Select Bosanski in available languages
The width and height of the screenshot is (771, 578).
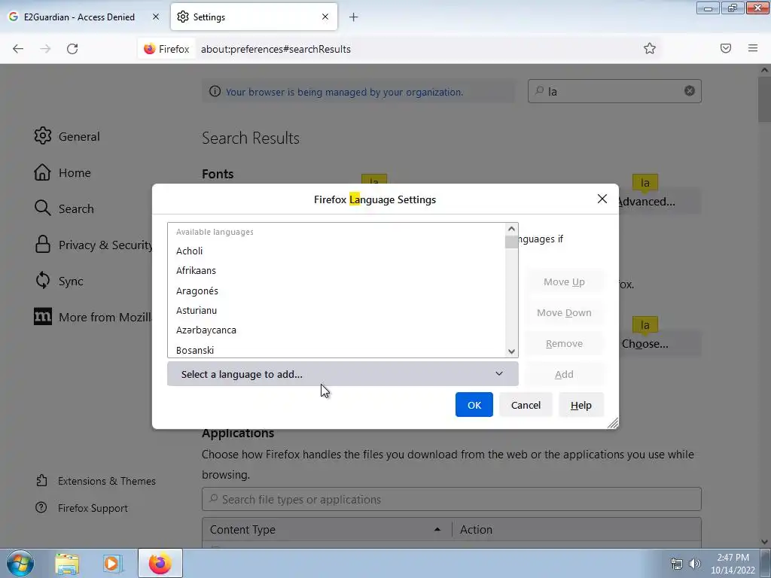coord(337,349)
